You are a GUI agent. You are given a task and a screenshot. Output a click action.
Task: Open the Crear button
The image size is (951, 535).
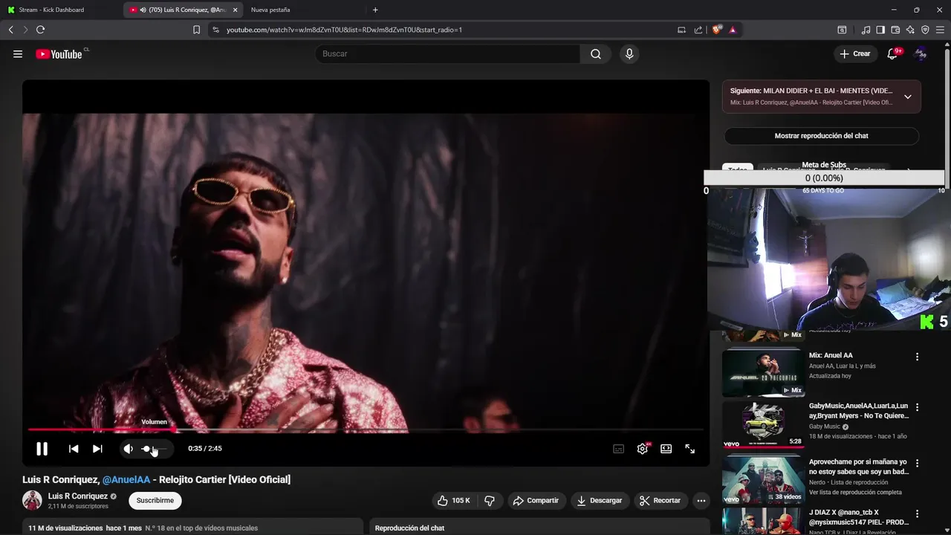tap(855, 53)
